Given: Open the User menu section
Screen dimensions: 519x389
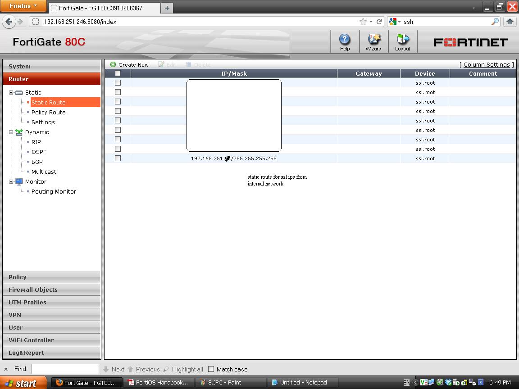Looking at the screenshot, I should pos(52,327).
